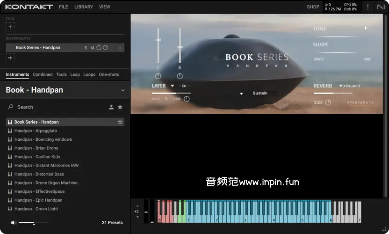Select Handpan - Carillon Kids preset
Screen dimensions: 389x234
pos(65,157)
